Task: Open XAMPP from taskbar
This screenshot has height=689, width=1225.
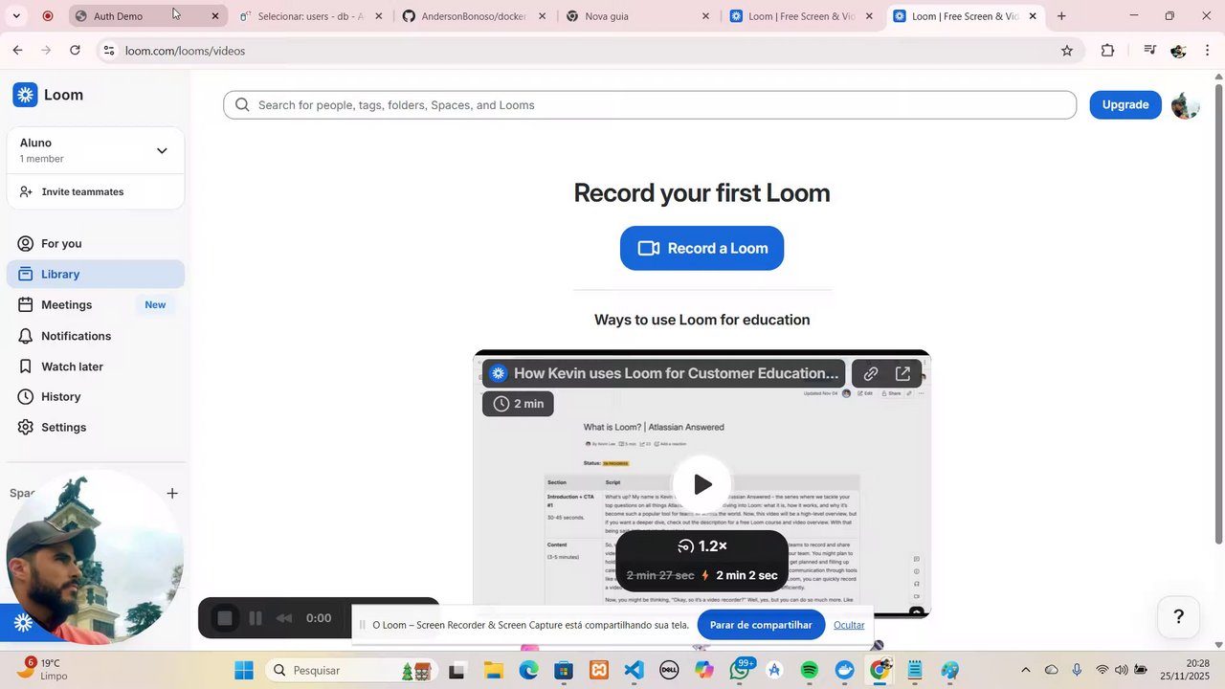Action: (x=599, y=671)
